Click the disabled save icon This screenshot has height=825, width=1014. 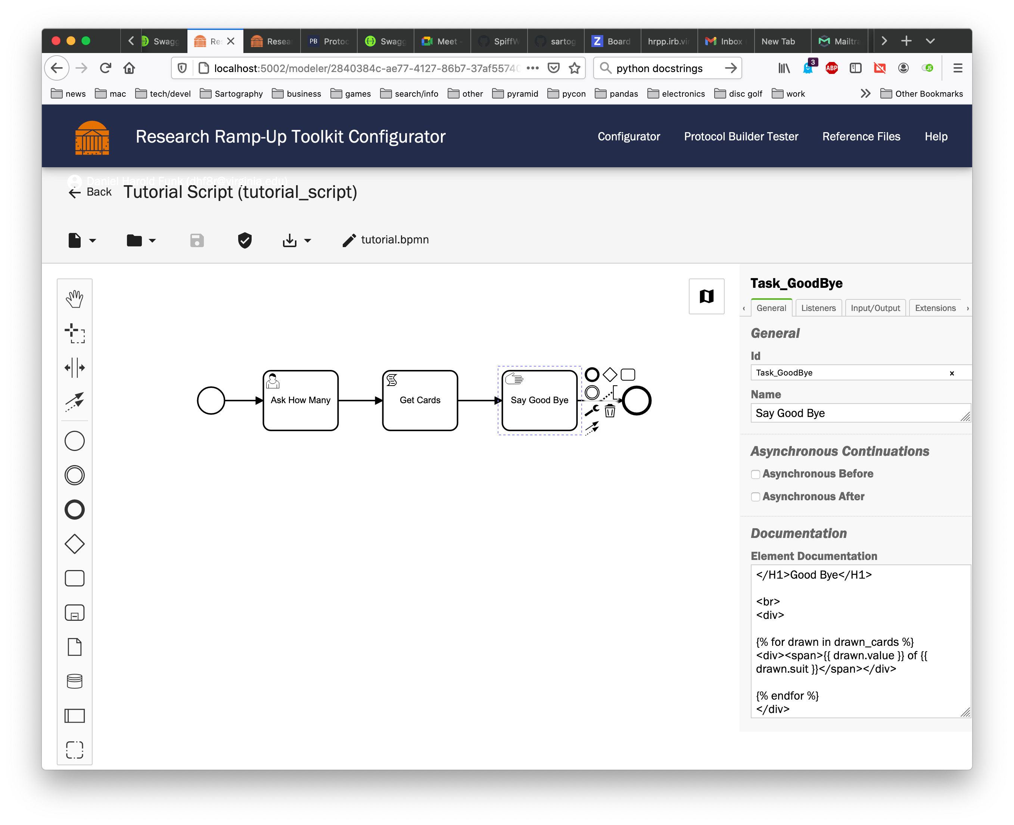point(197,240)
